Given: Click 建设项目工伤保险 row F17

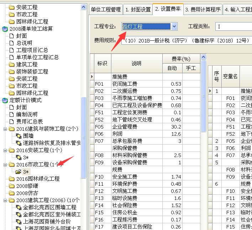Looking at the screenshot, I should click(x=145, y=227).
